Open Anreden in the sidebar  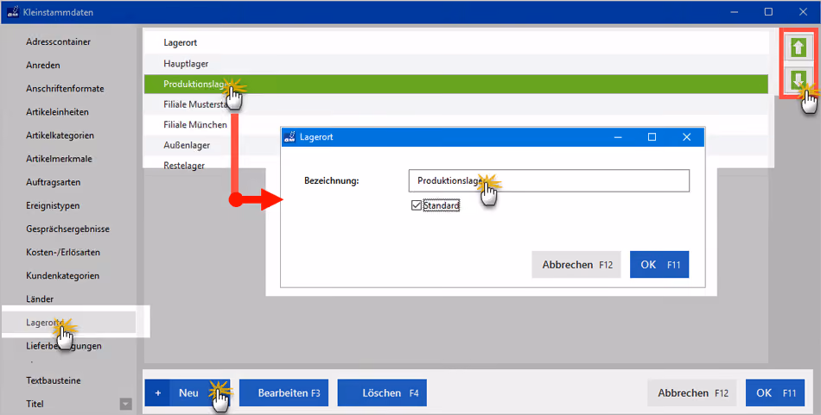pos(43,66)
